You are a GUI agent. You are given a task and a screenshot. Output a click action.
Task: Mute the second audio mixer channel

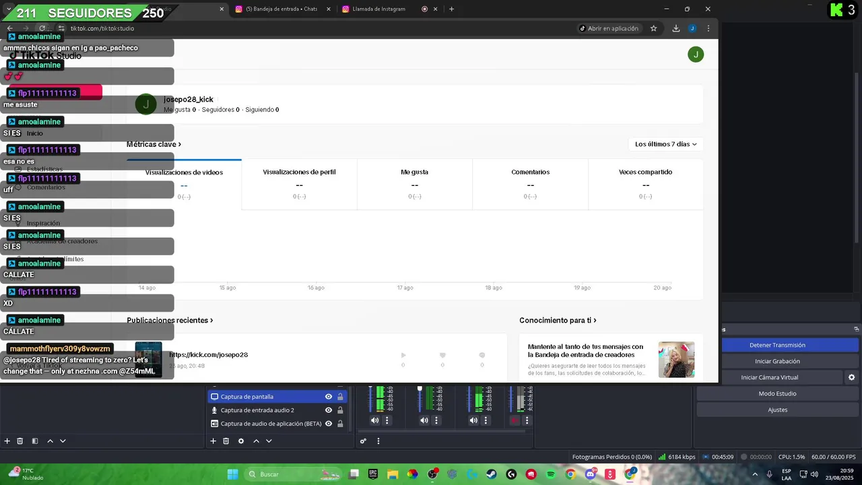click(x=424, y=420)
